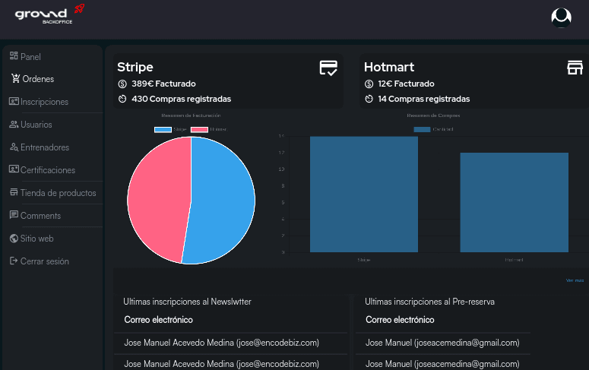Click the Usuarios people icon
This screenshot has width=589, height=370.
pyautogui.click(x=14, y=124)
